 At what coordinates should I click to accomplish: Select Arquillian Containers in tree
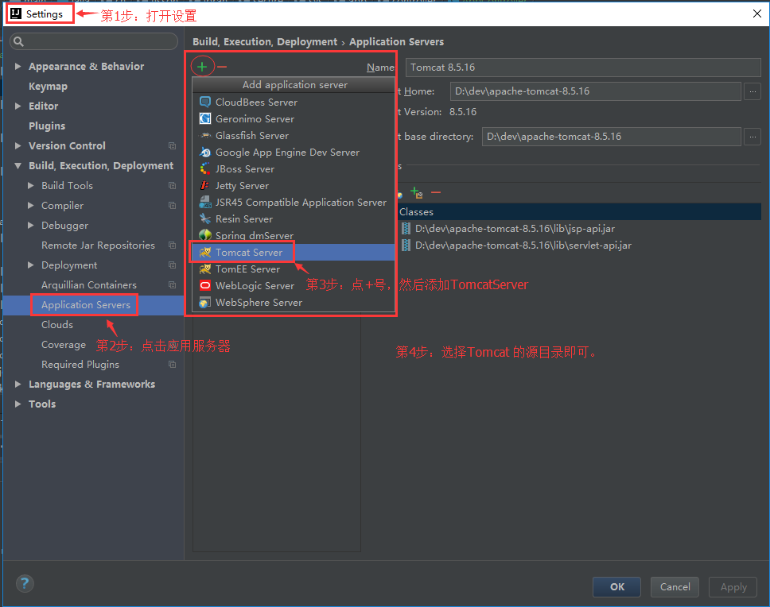click(89, 285)
